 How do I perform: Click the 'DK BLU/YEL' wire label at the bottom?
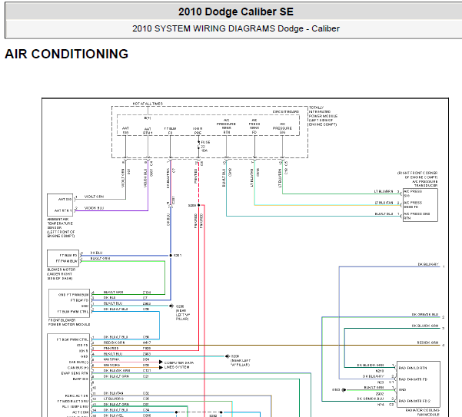pos(114,415)
